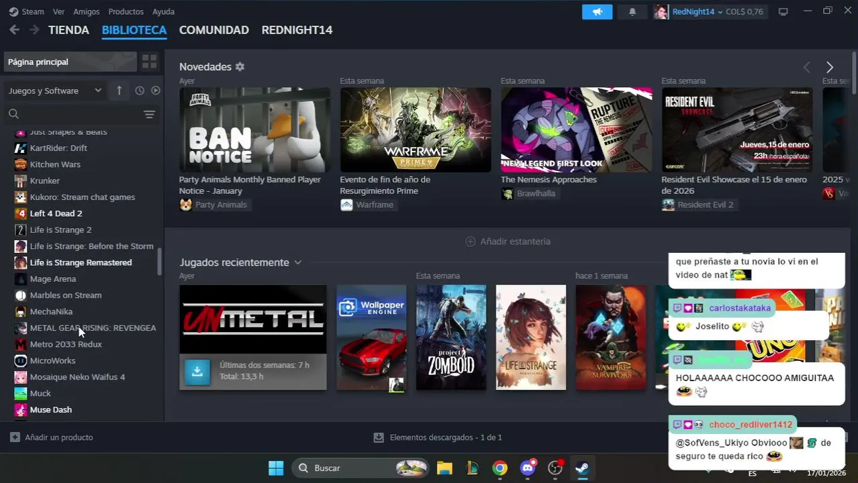Open RedNight14 account dropdown
Image resolution: width=858 pixels, height=483 pixels.
coord(720,12)
